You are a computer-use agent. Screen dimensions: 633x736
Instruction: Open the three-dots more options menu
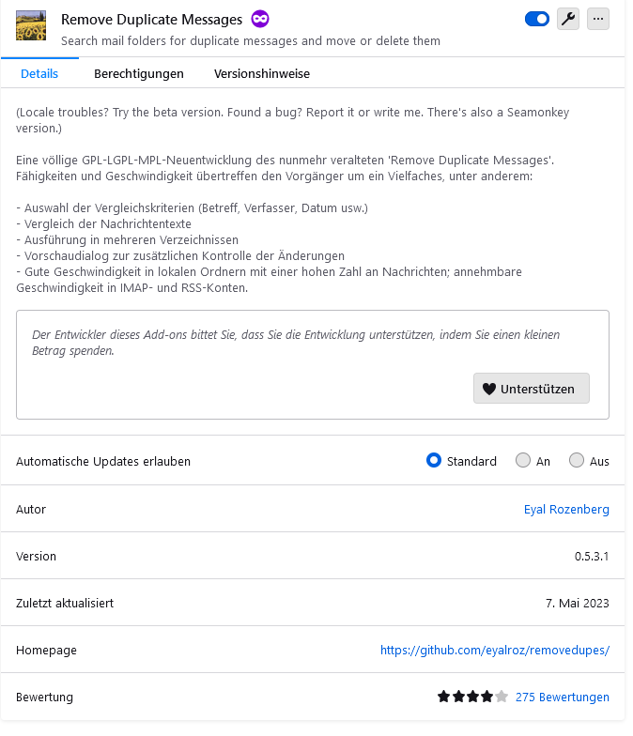point(598,19)
